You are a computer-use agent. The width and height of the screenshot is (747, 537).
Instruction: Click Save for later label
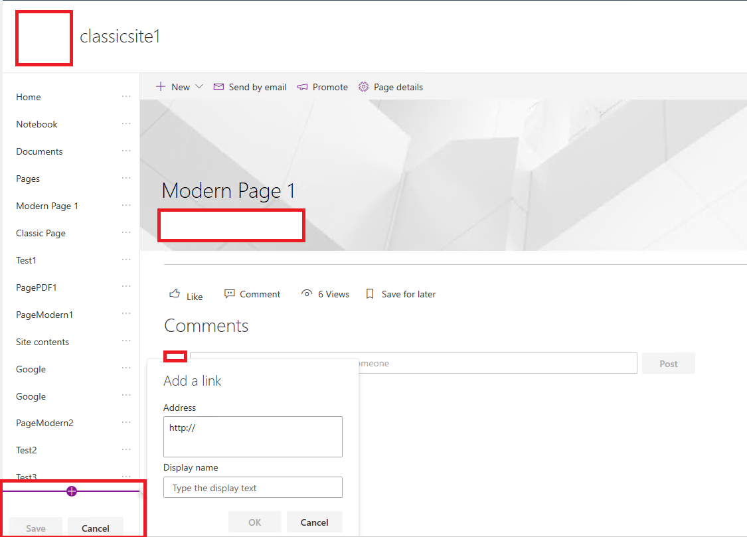(x=408, y=294)
